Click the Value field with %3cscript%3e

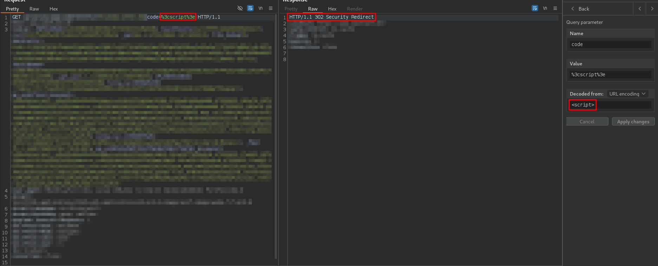[x=610, y=74]
